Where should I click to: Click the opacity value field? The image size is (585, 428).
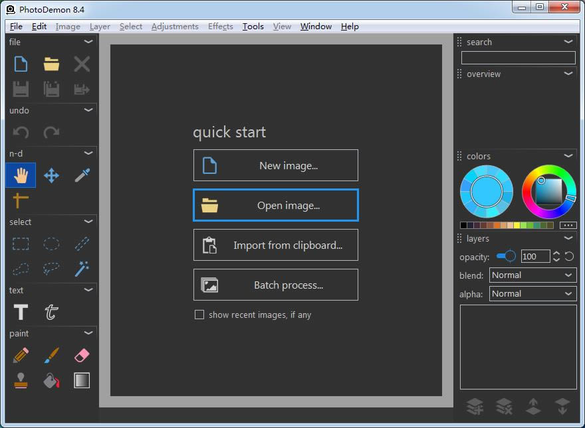click(535, 256)
